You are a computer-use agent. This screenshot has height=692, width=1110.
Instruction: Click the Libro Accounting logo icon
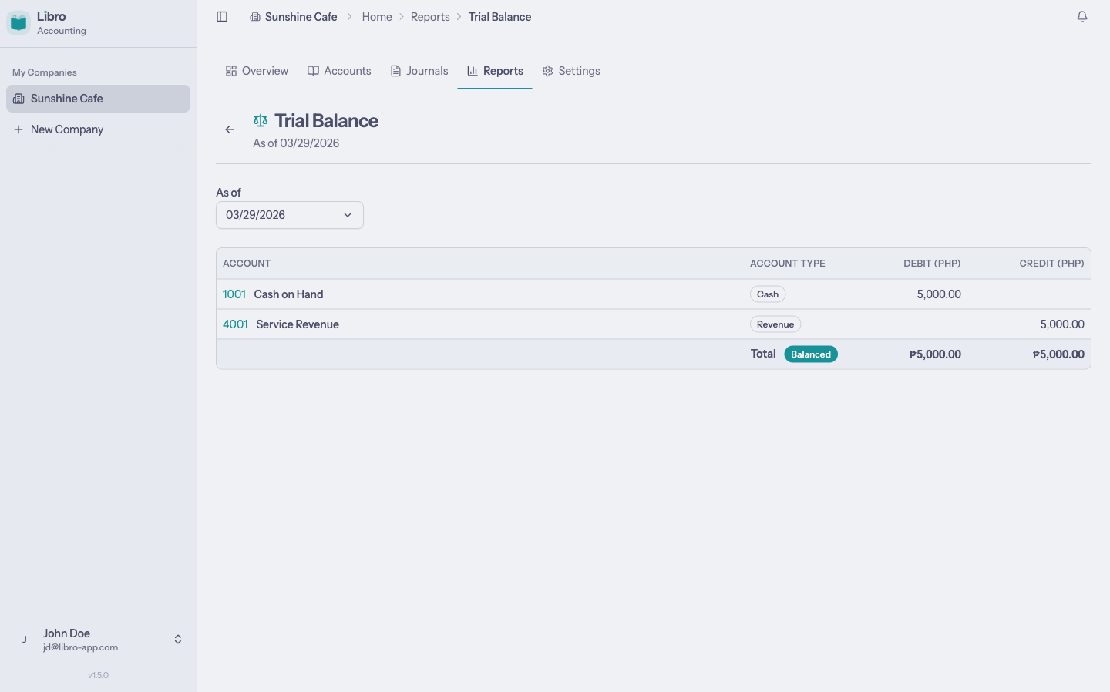tap(18, 22)
